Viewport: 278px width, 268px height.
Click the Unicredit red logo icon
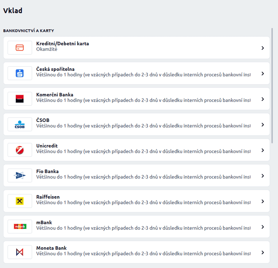point(20,150)
